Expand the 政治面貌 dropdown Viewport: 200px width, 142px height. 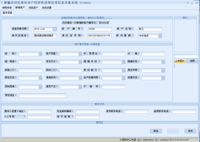click(x=160, y=36)
